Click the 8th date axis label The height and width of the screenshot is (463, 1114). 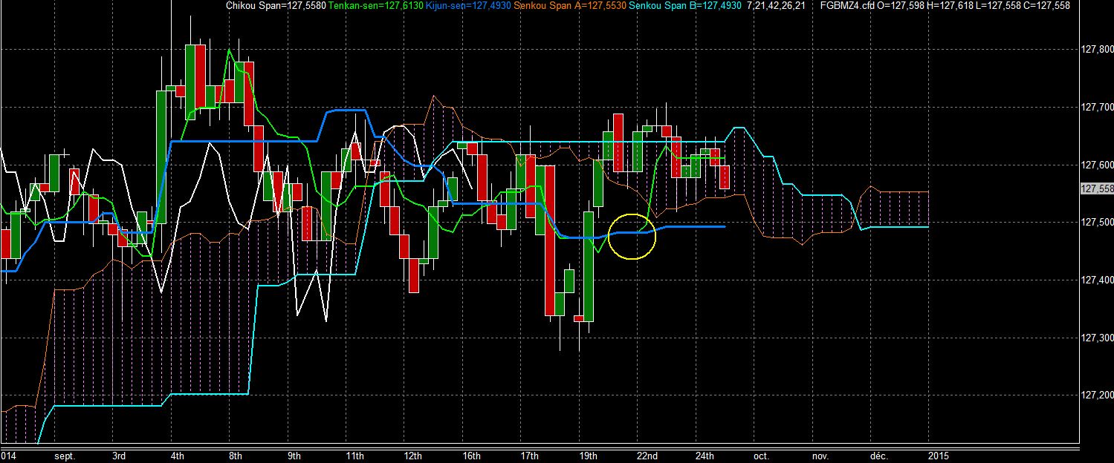(236, 455)
